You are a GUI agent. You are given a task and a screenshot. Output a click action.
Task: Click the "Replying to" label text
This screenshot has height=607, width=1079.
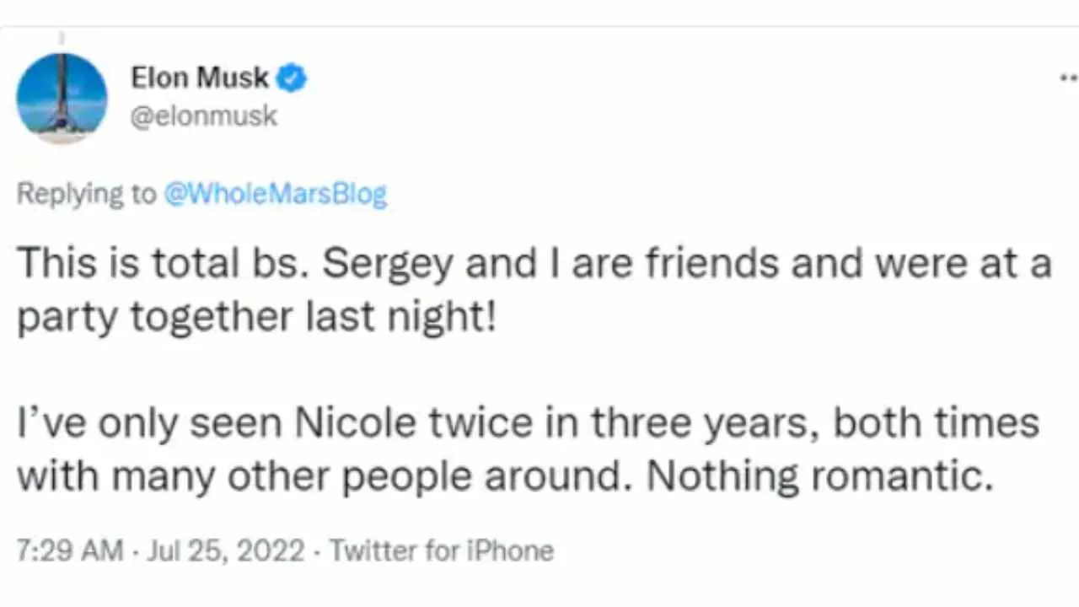86,194
